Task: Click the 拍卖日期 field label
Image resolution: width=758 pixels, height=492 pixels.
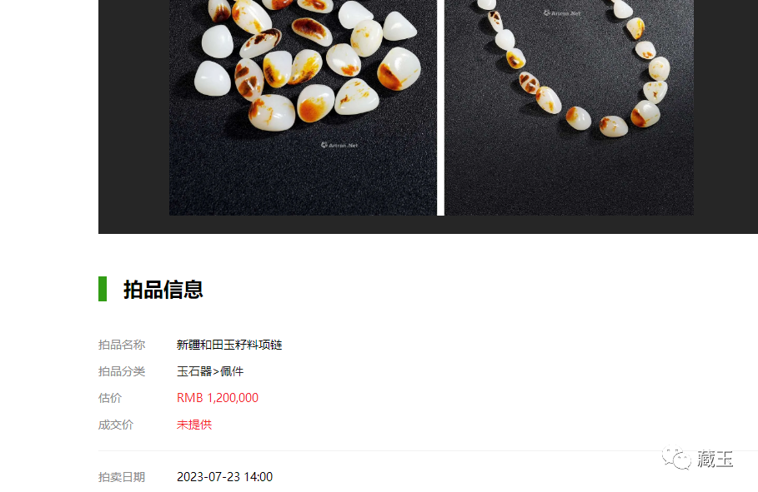Action: click(122, 477)
